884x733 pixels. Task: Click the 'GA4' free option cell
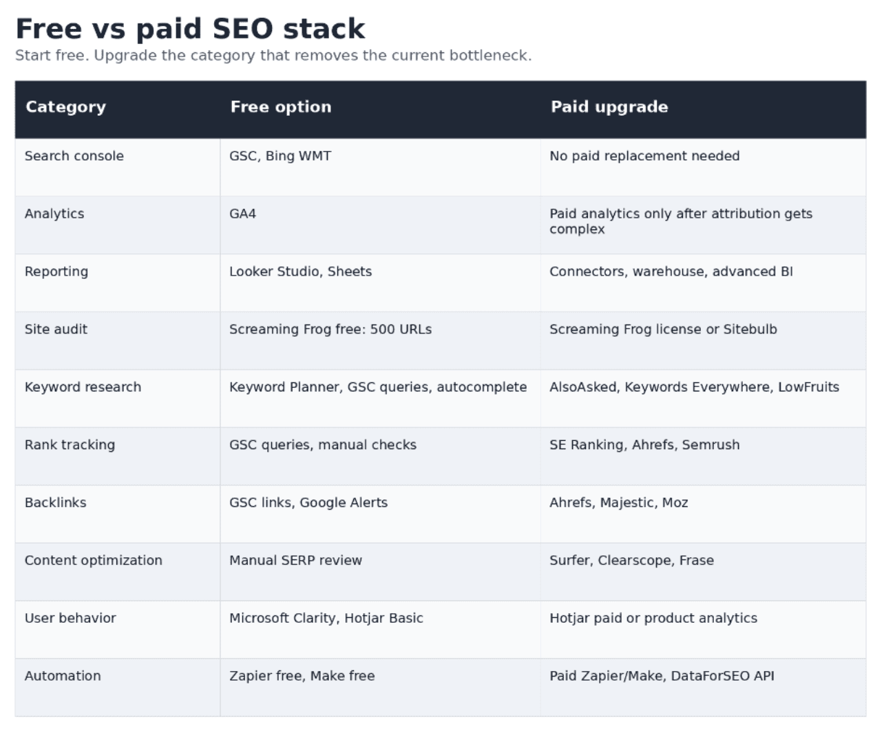click(x=381, y=225)
